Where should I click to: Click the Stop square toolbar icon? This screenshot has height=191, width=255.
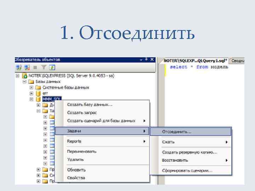click(35, 67)
